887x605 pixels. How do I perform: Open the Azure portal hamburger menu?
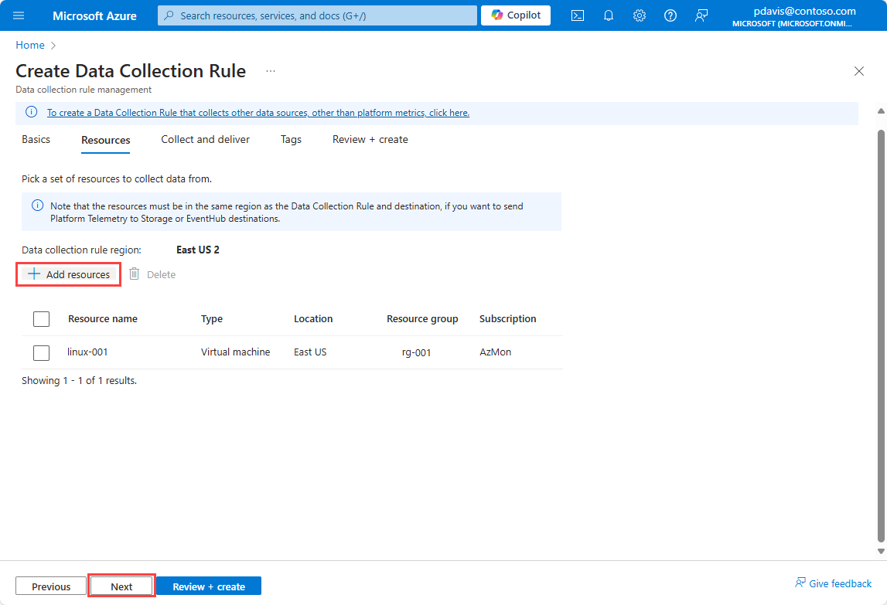(x=19, y=15)
